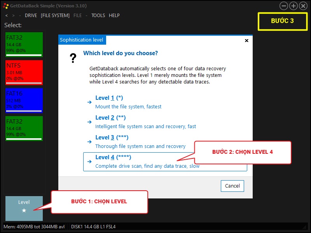The width and height of the screenshot is (311, 233).
Task: Open the DRIVE menu
Action: (31, 16)
